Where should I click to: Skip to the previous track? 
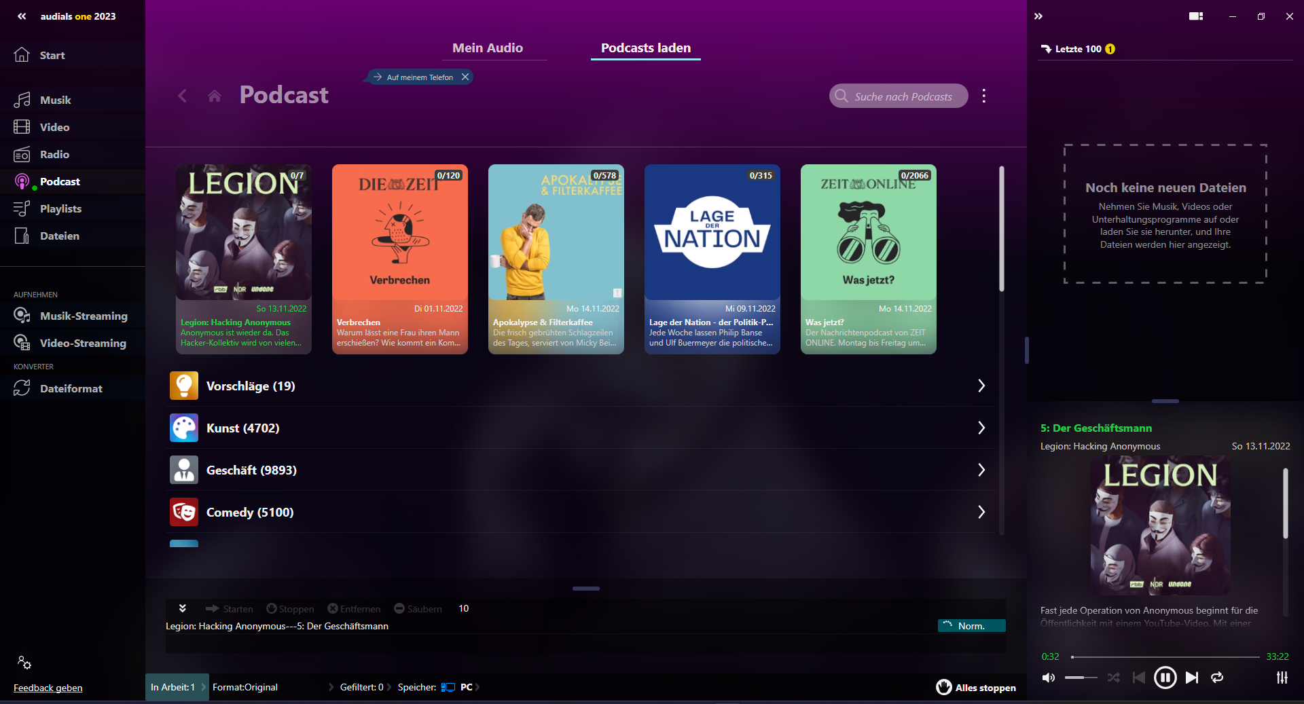click(1139, 678)
